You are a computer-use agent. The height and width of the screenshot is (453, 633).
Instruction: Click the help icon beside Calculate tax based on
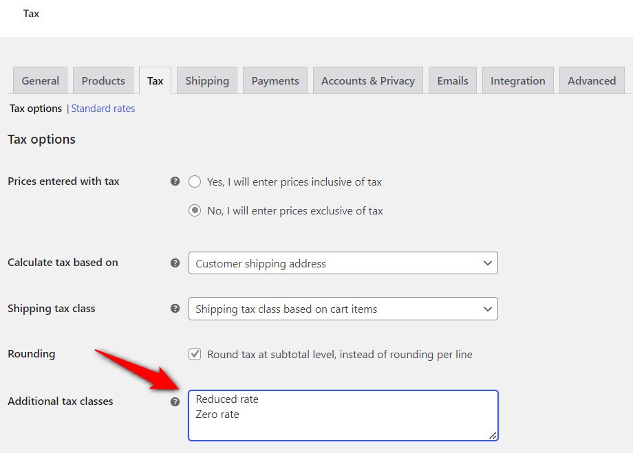(175, 263)
